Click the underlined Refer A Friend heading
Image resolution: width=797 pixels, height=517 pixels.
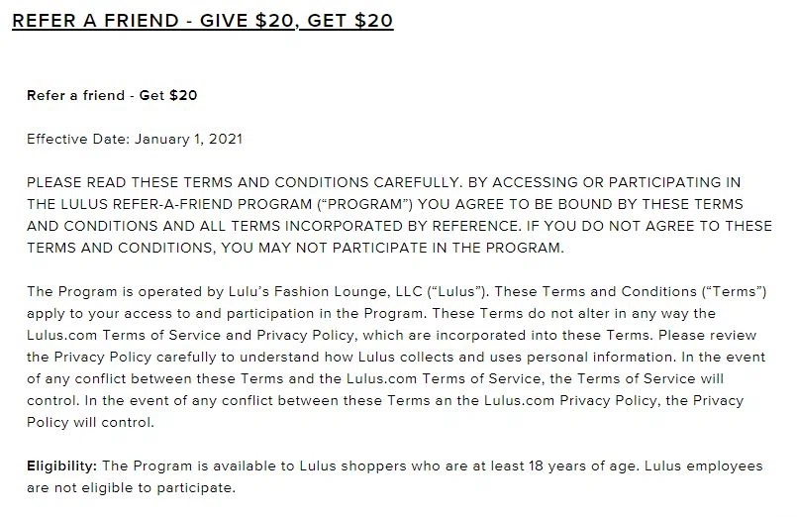pos(202,21)
